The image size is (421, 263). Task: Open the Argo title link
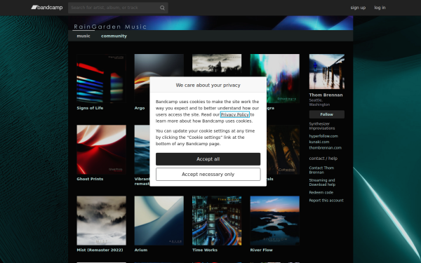coord(140,108)
